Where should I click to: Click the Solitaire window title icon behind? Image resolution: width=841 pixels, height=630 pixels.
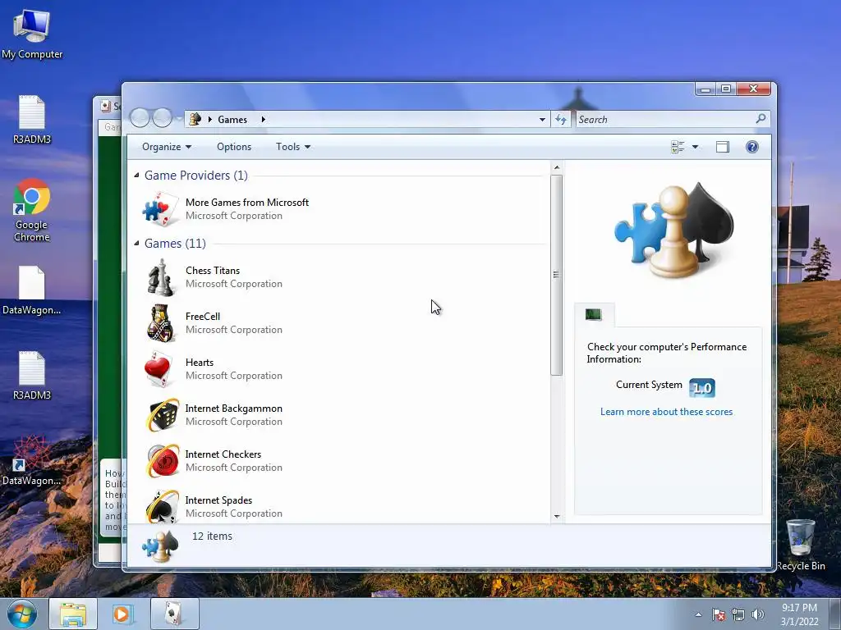(x=106, y=106)
